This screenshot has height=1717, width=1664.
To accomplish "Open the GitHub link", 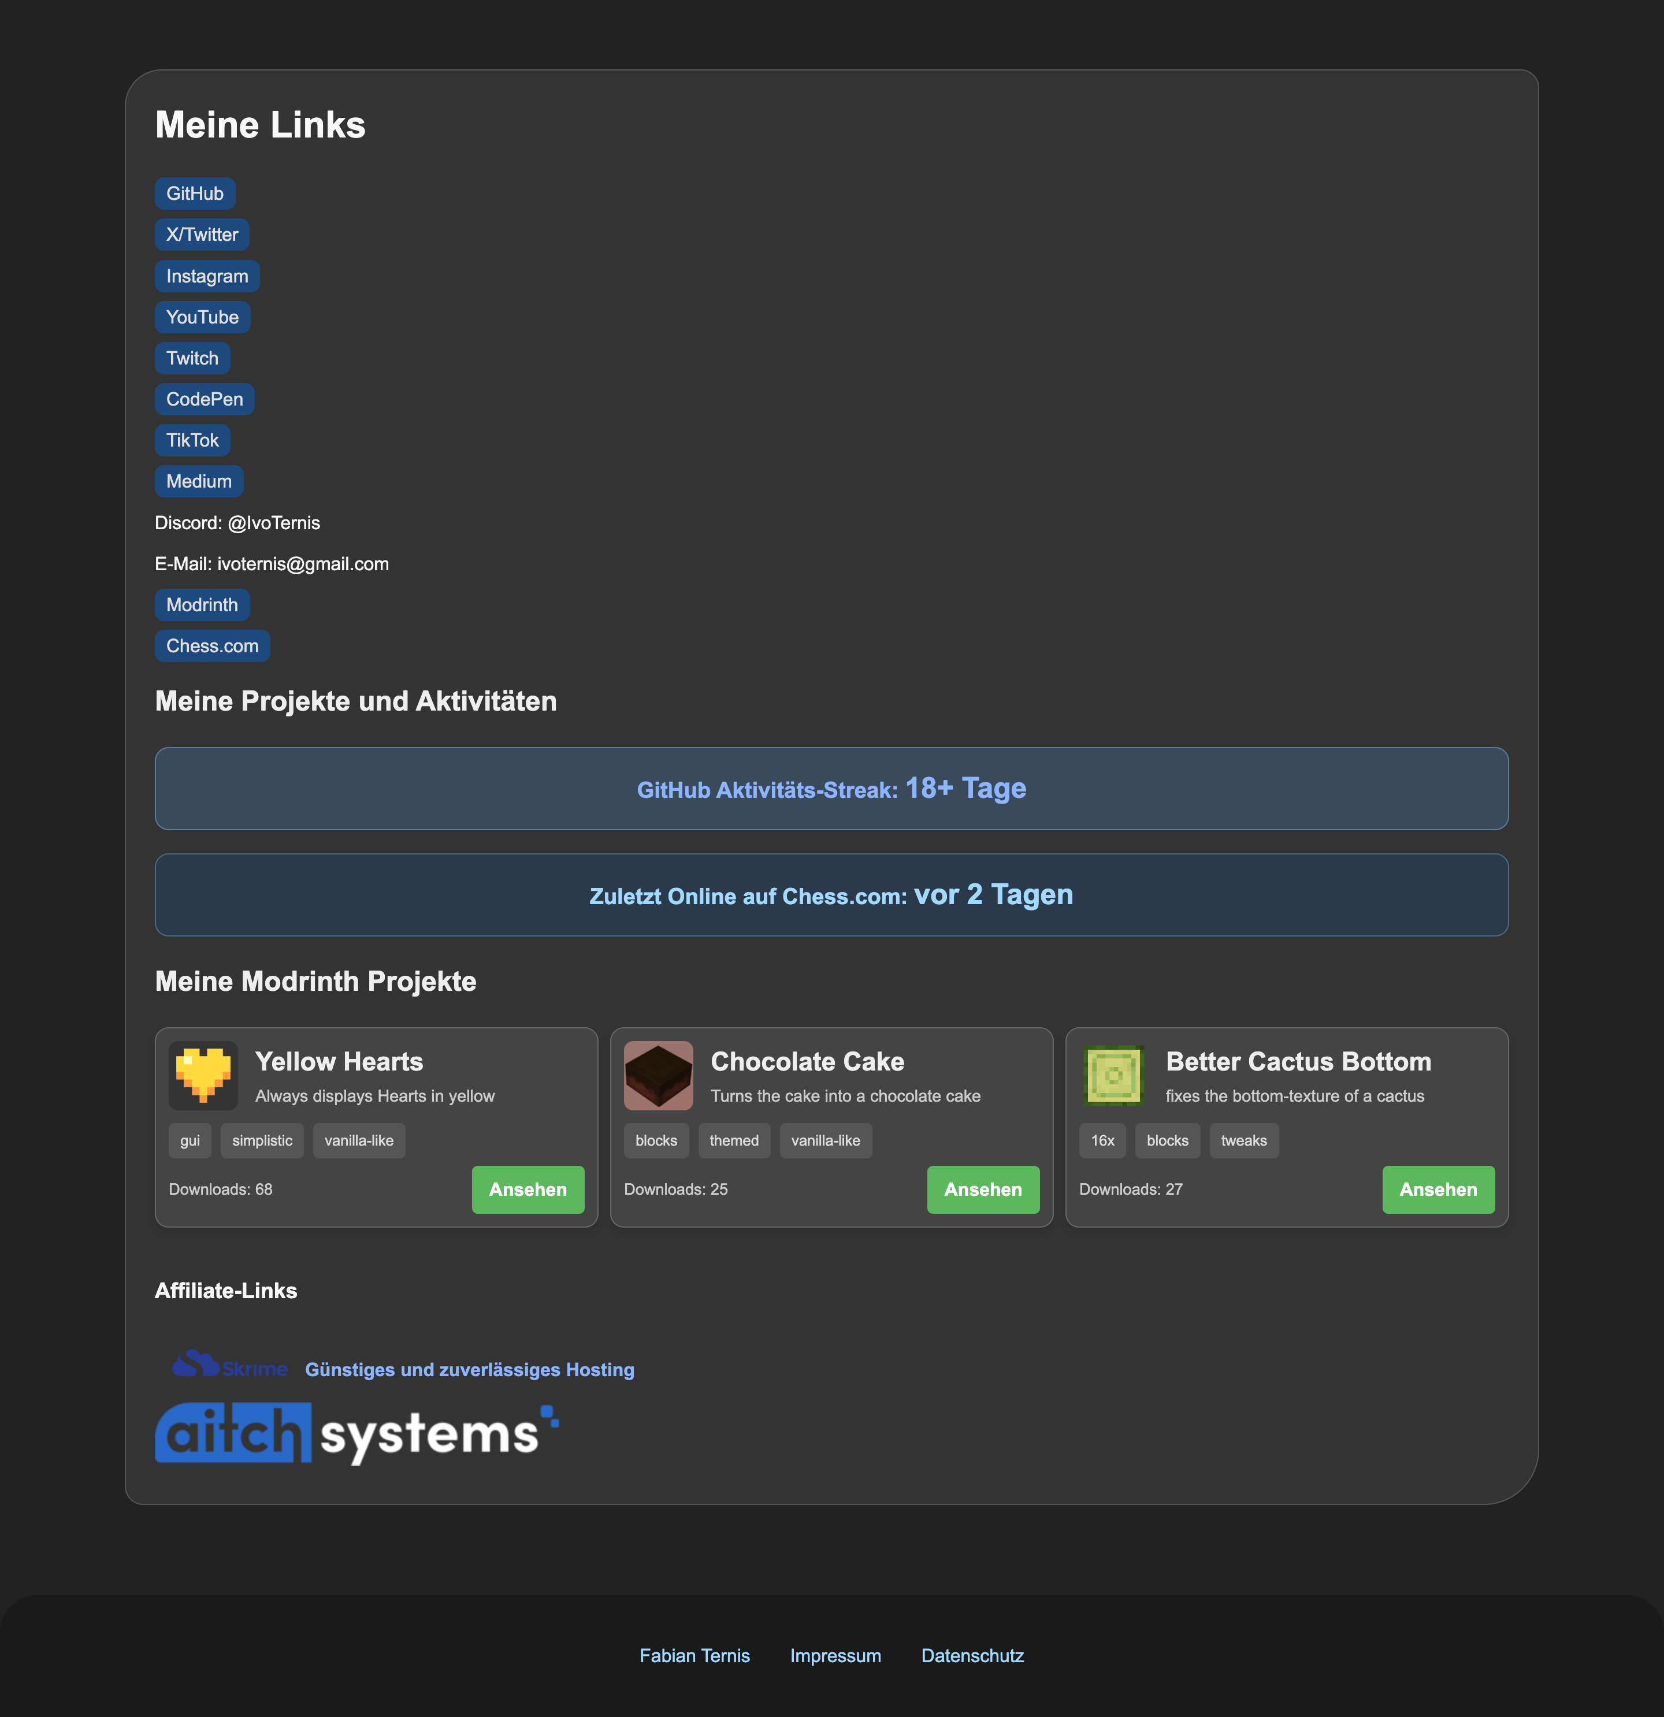I will pos(195,194).
